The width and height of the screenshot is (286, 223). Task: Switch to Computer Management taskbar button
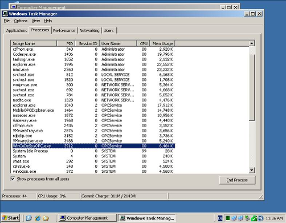coord(87,218)
